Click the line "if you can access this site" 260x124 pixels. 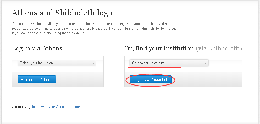[48, 33]
